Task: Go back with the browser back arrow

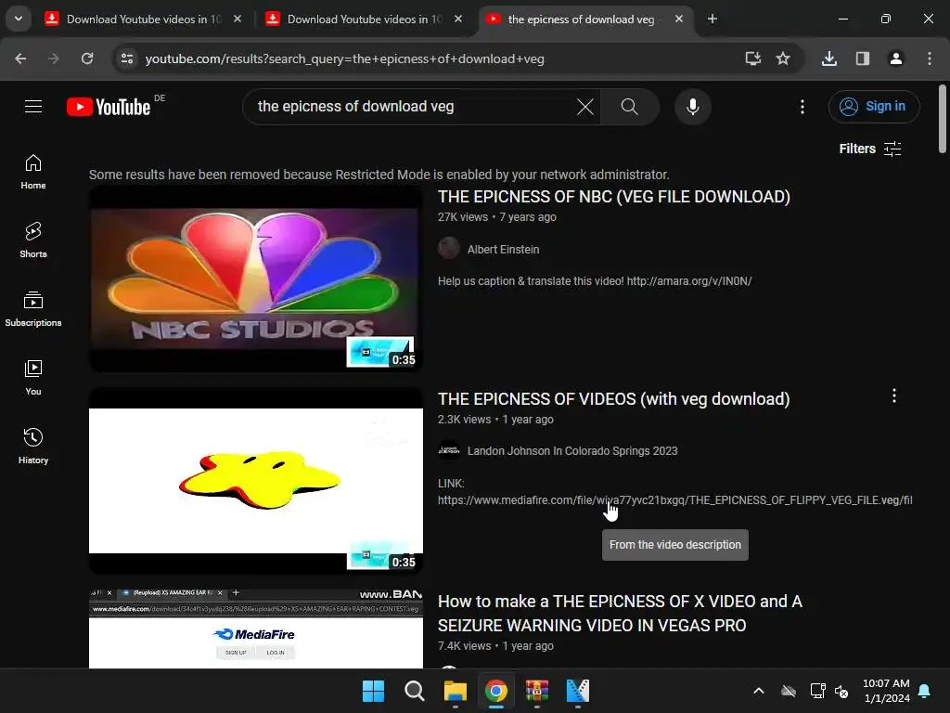Action: pos(20,58)
